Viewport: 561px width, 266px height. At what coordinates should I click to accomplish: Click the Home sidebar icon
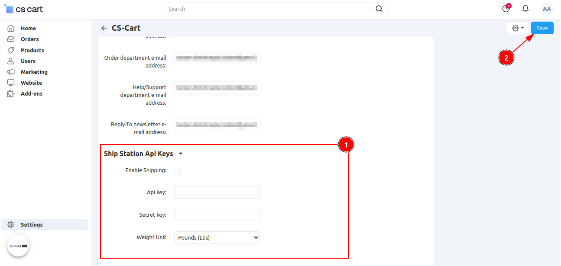[11, 28]
